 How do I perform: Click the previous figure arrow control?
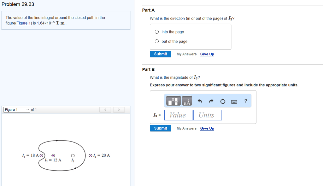coord(105,109)
